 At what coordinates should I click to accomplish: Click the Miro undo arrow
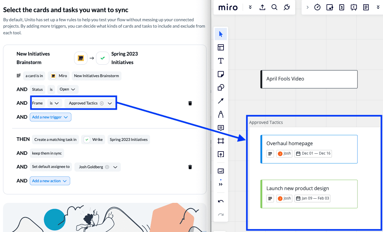pyautogui.click(x=221, y=201)
